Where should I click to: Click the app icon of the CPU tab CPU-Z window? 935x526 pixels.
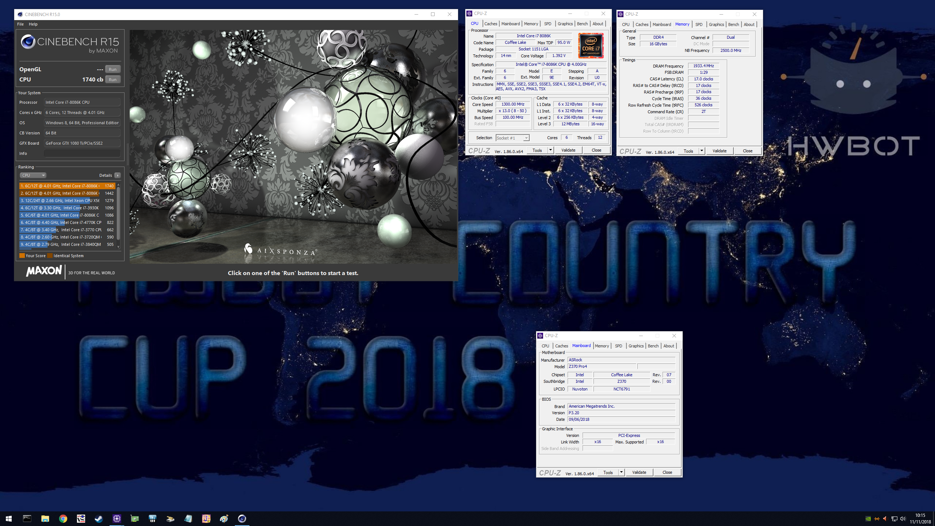(x=469, y=14)
